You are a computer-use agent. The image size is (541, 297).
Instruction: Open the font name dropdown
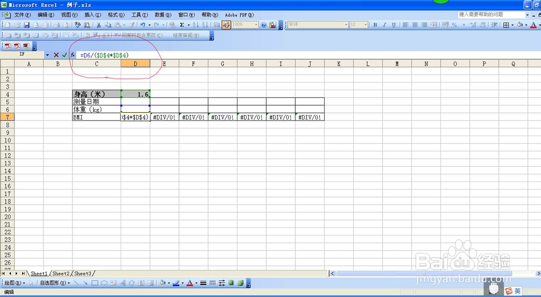click(346, 25)
